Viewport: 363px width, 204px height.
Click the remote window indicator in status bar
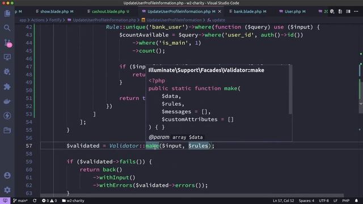click(x=5, y=201)
